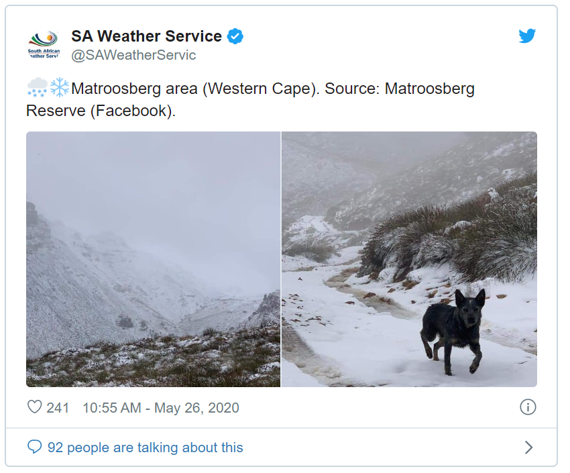Image resolution: width=570 pixels, height=473 pixels.
Task: Open @SAWeatherServic handle link
Action: [133, 55]
